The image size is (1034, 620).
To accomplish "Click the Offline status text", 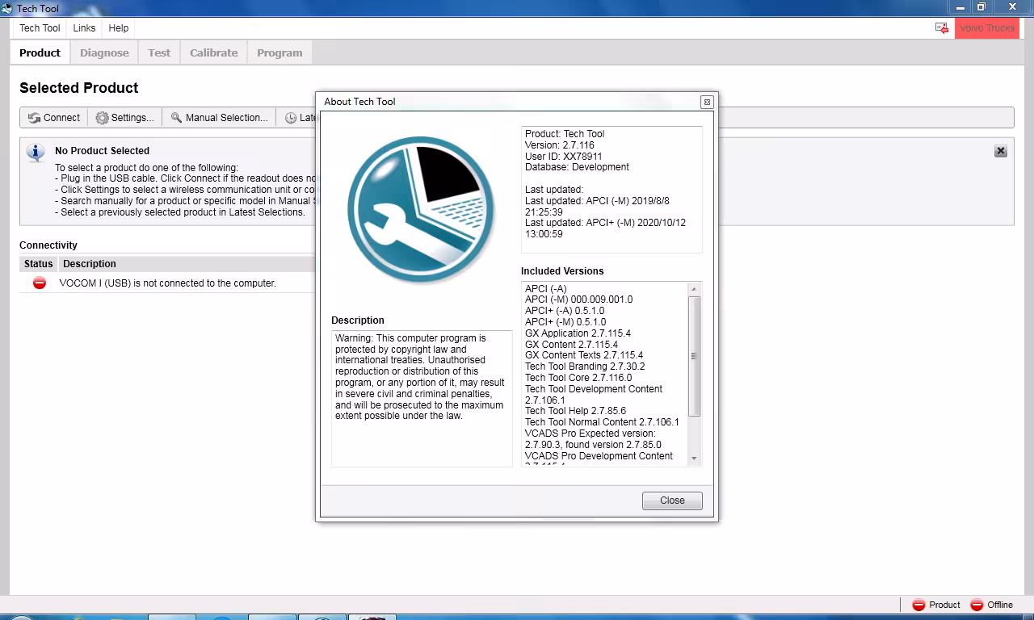I will click(x=1000, y=605).
